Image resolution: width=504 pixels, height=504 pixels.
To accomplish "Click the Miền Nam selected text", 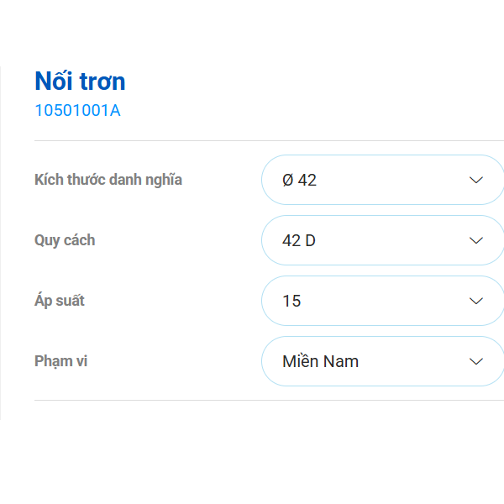I will click(x=320, y=361).
